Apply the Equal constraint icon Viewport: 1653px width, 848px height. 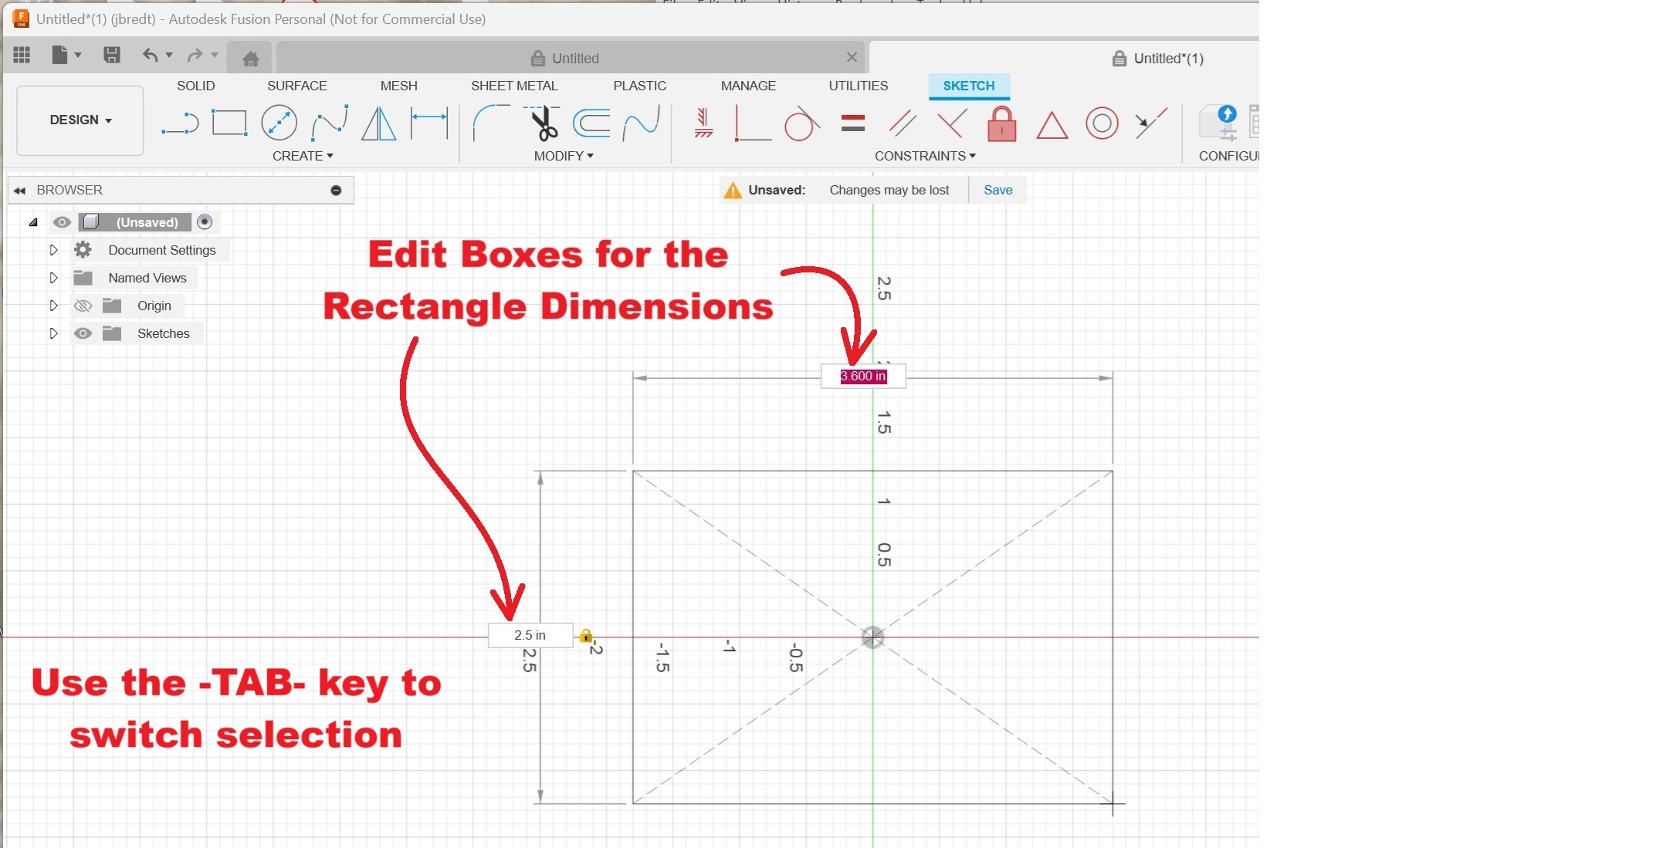[x=852, y=123]
